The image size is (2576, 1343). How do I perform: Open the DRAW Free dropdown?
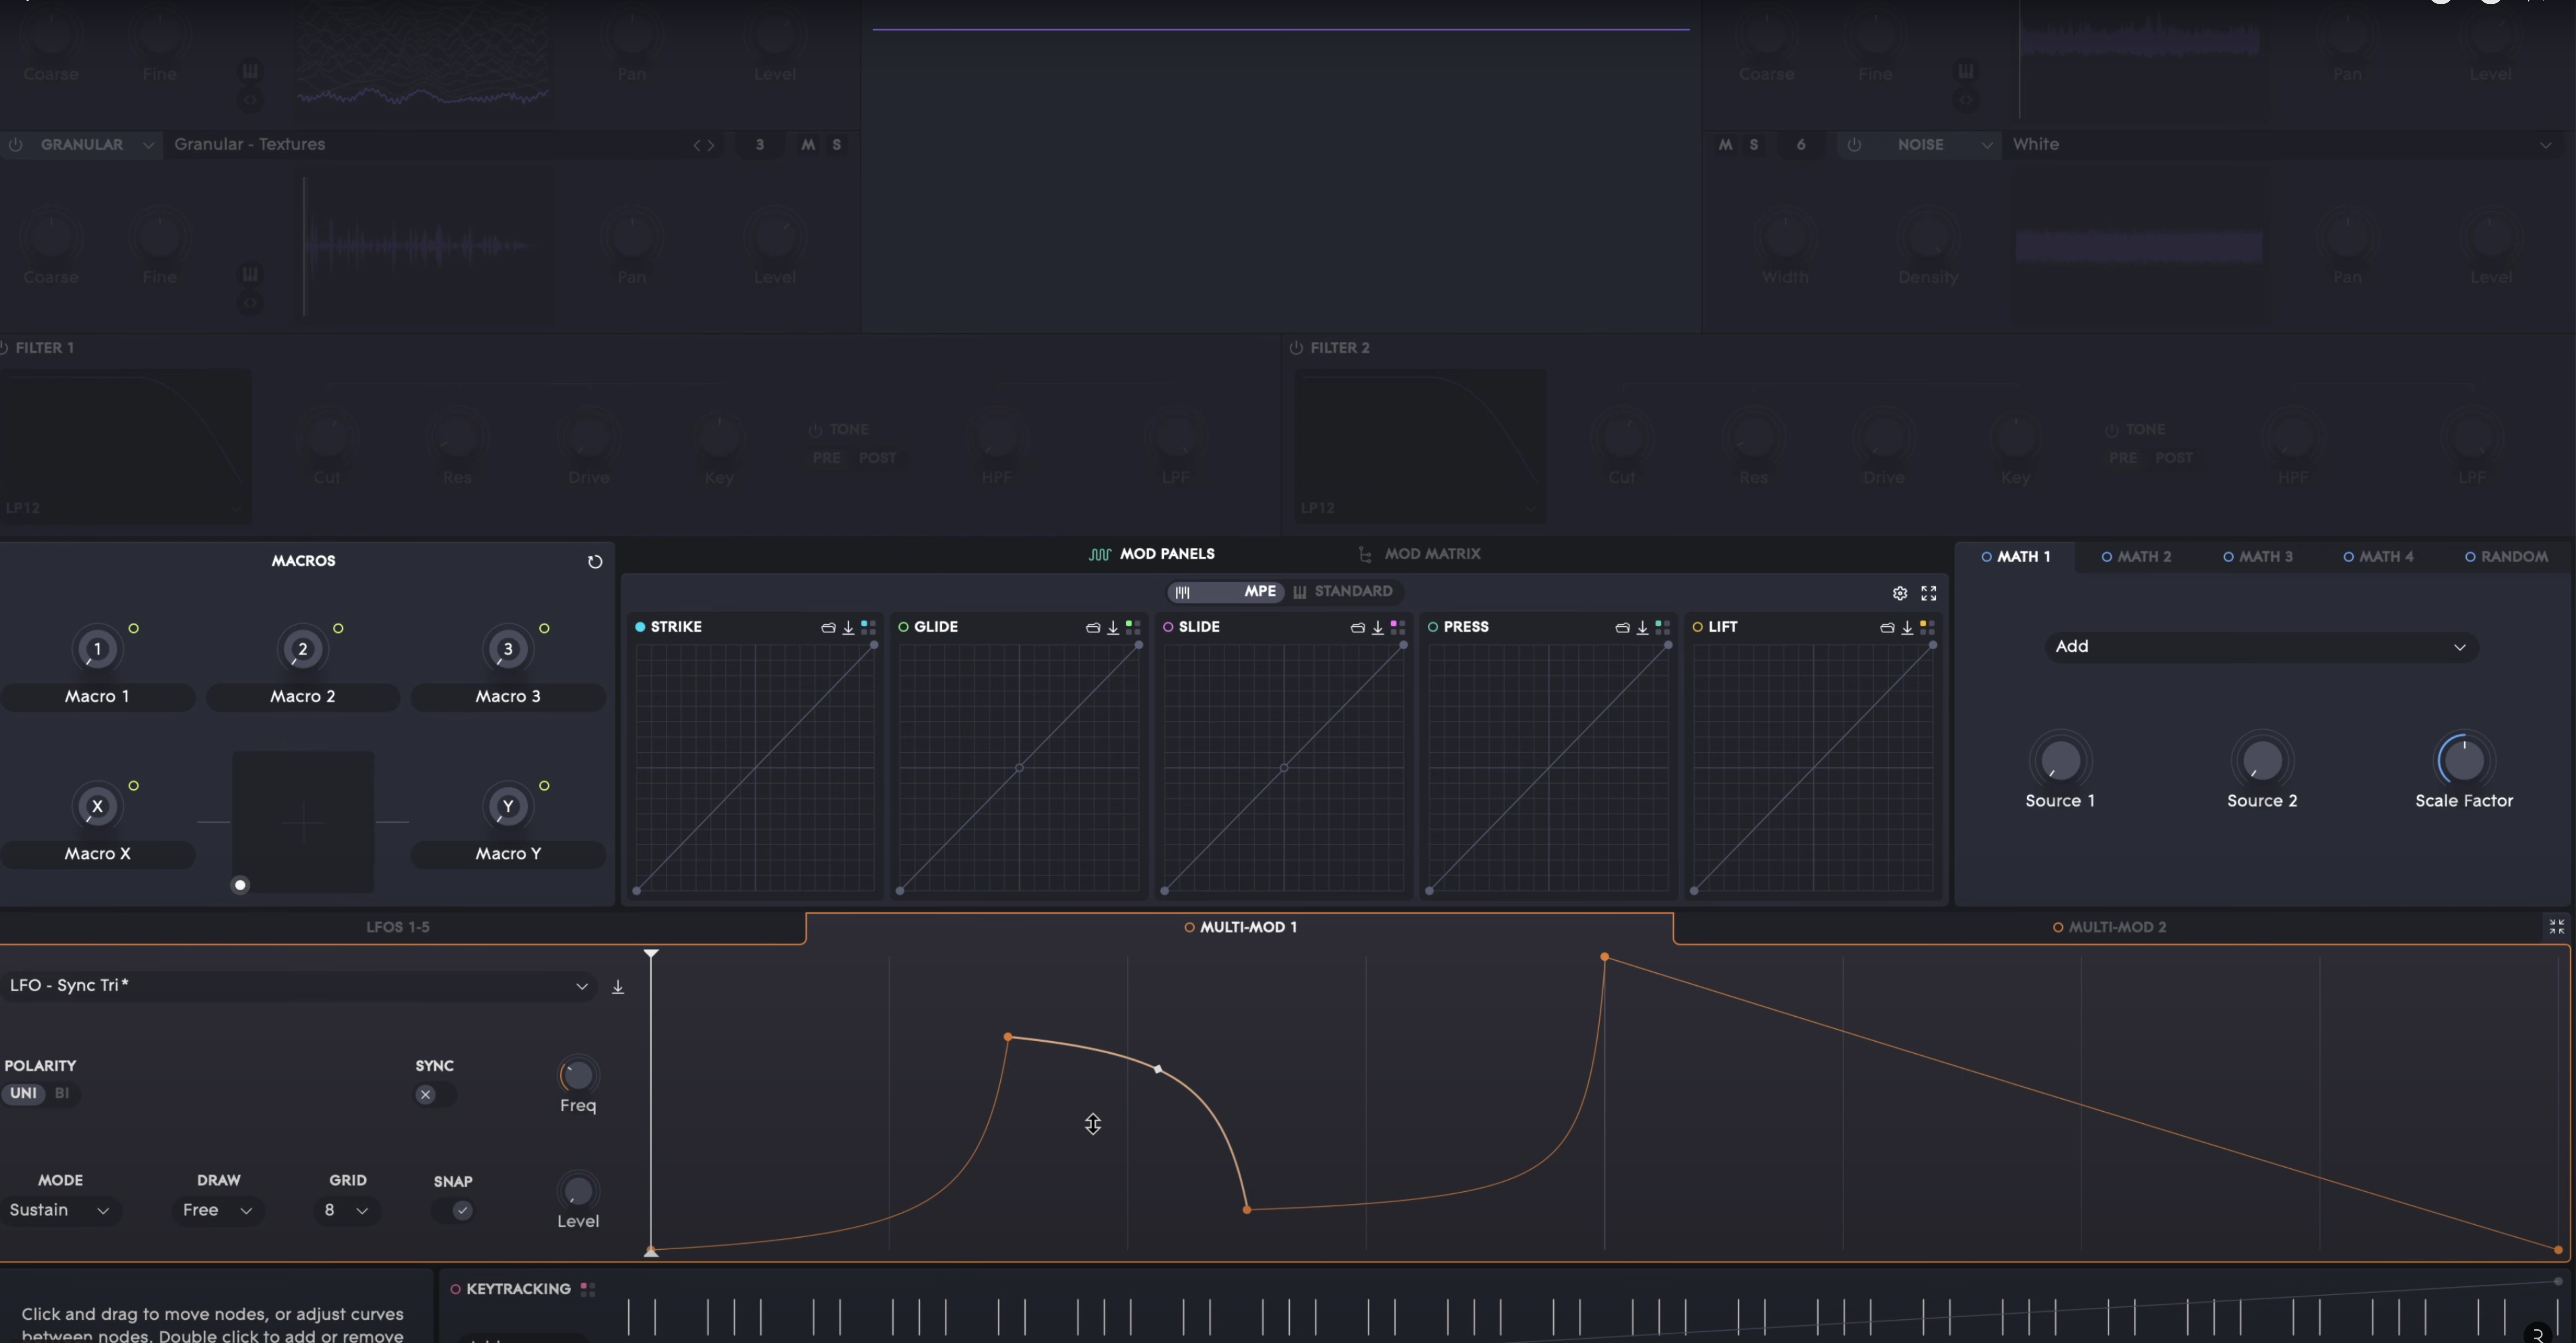[217, 1211]
